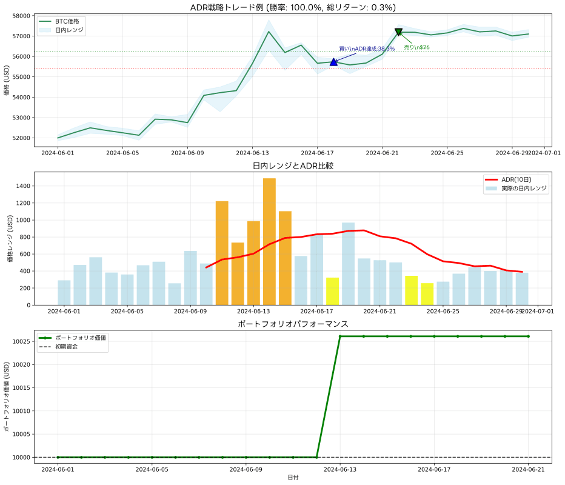Click the green line sample beside 'BTC価格'

(45, 21)
